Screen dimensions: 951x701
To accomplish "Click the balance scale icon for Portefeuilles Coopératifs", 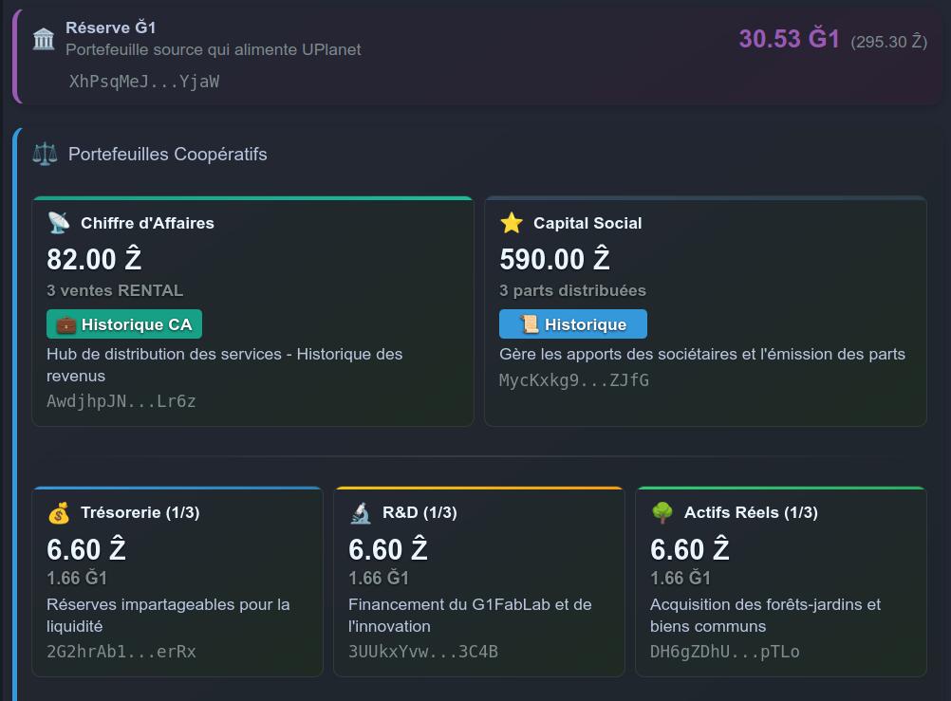I will [x=45, y=154].
